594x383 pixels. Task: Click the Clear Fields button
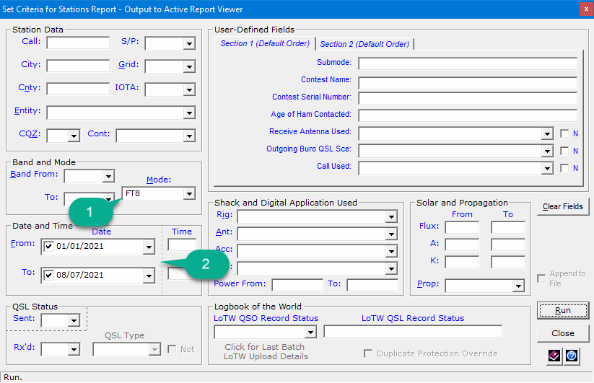[562, 206]
